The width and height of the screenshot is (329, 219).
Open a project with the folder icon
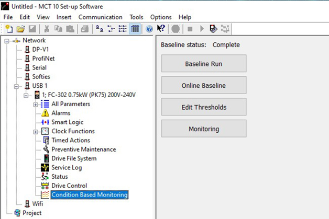(20, 29)
